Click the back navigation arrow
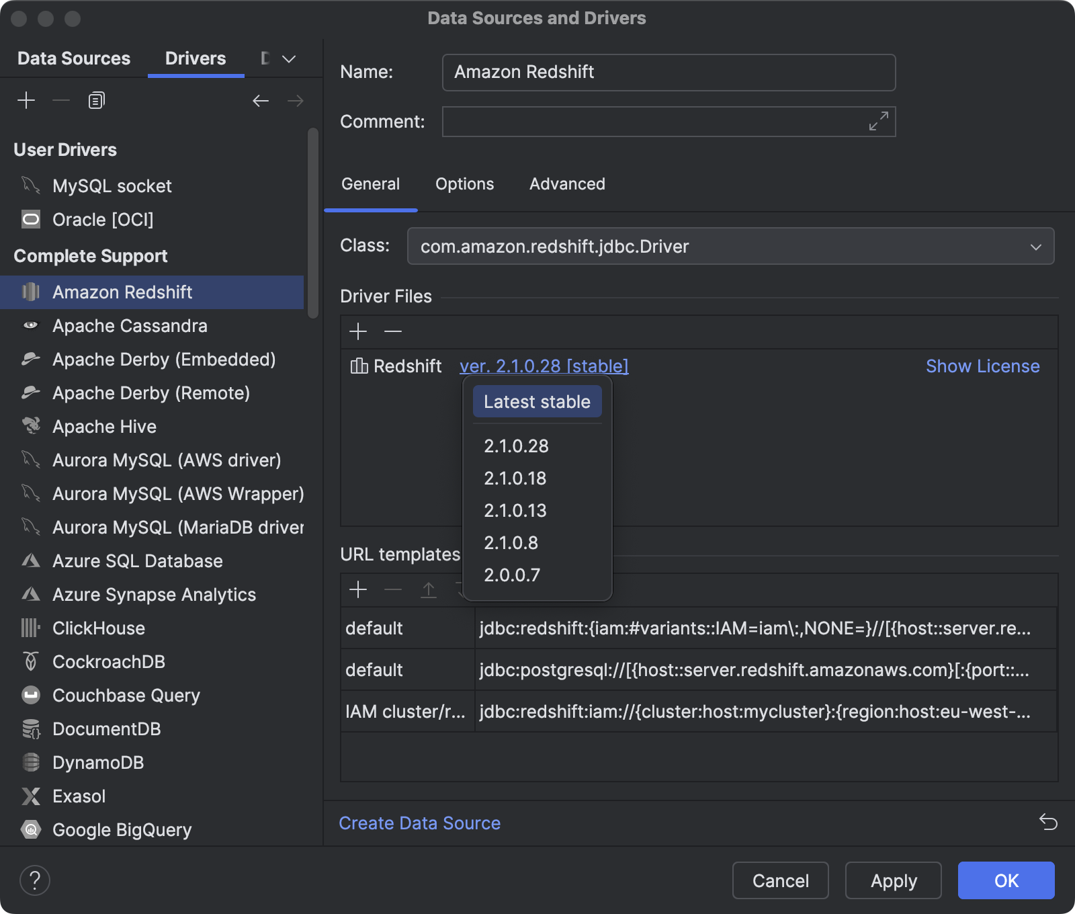The width and height of the screenshot is (1075, 914). (261, 101)
